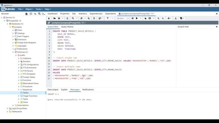The height and width of the screenshot is (123, 219).
Task: Click line 11 INSERT INTO statement in editor
Action: click(112, 61)
